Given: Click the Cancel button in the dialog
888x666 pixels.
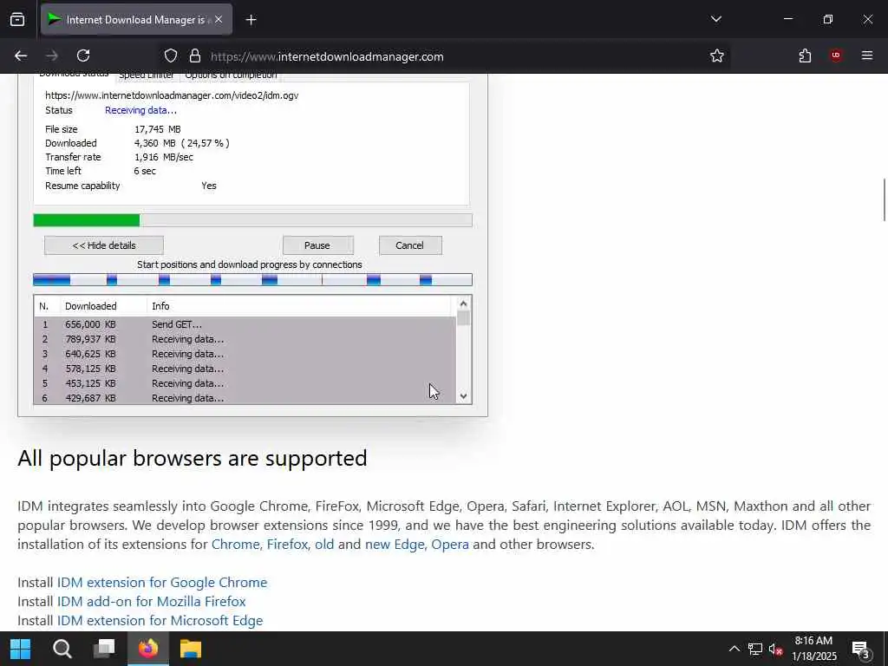Looking at the screenshot, I should (x=410, y=245).
